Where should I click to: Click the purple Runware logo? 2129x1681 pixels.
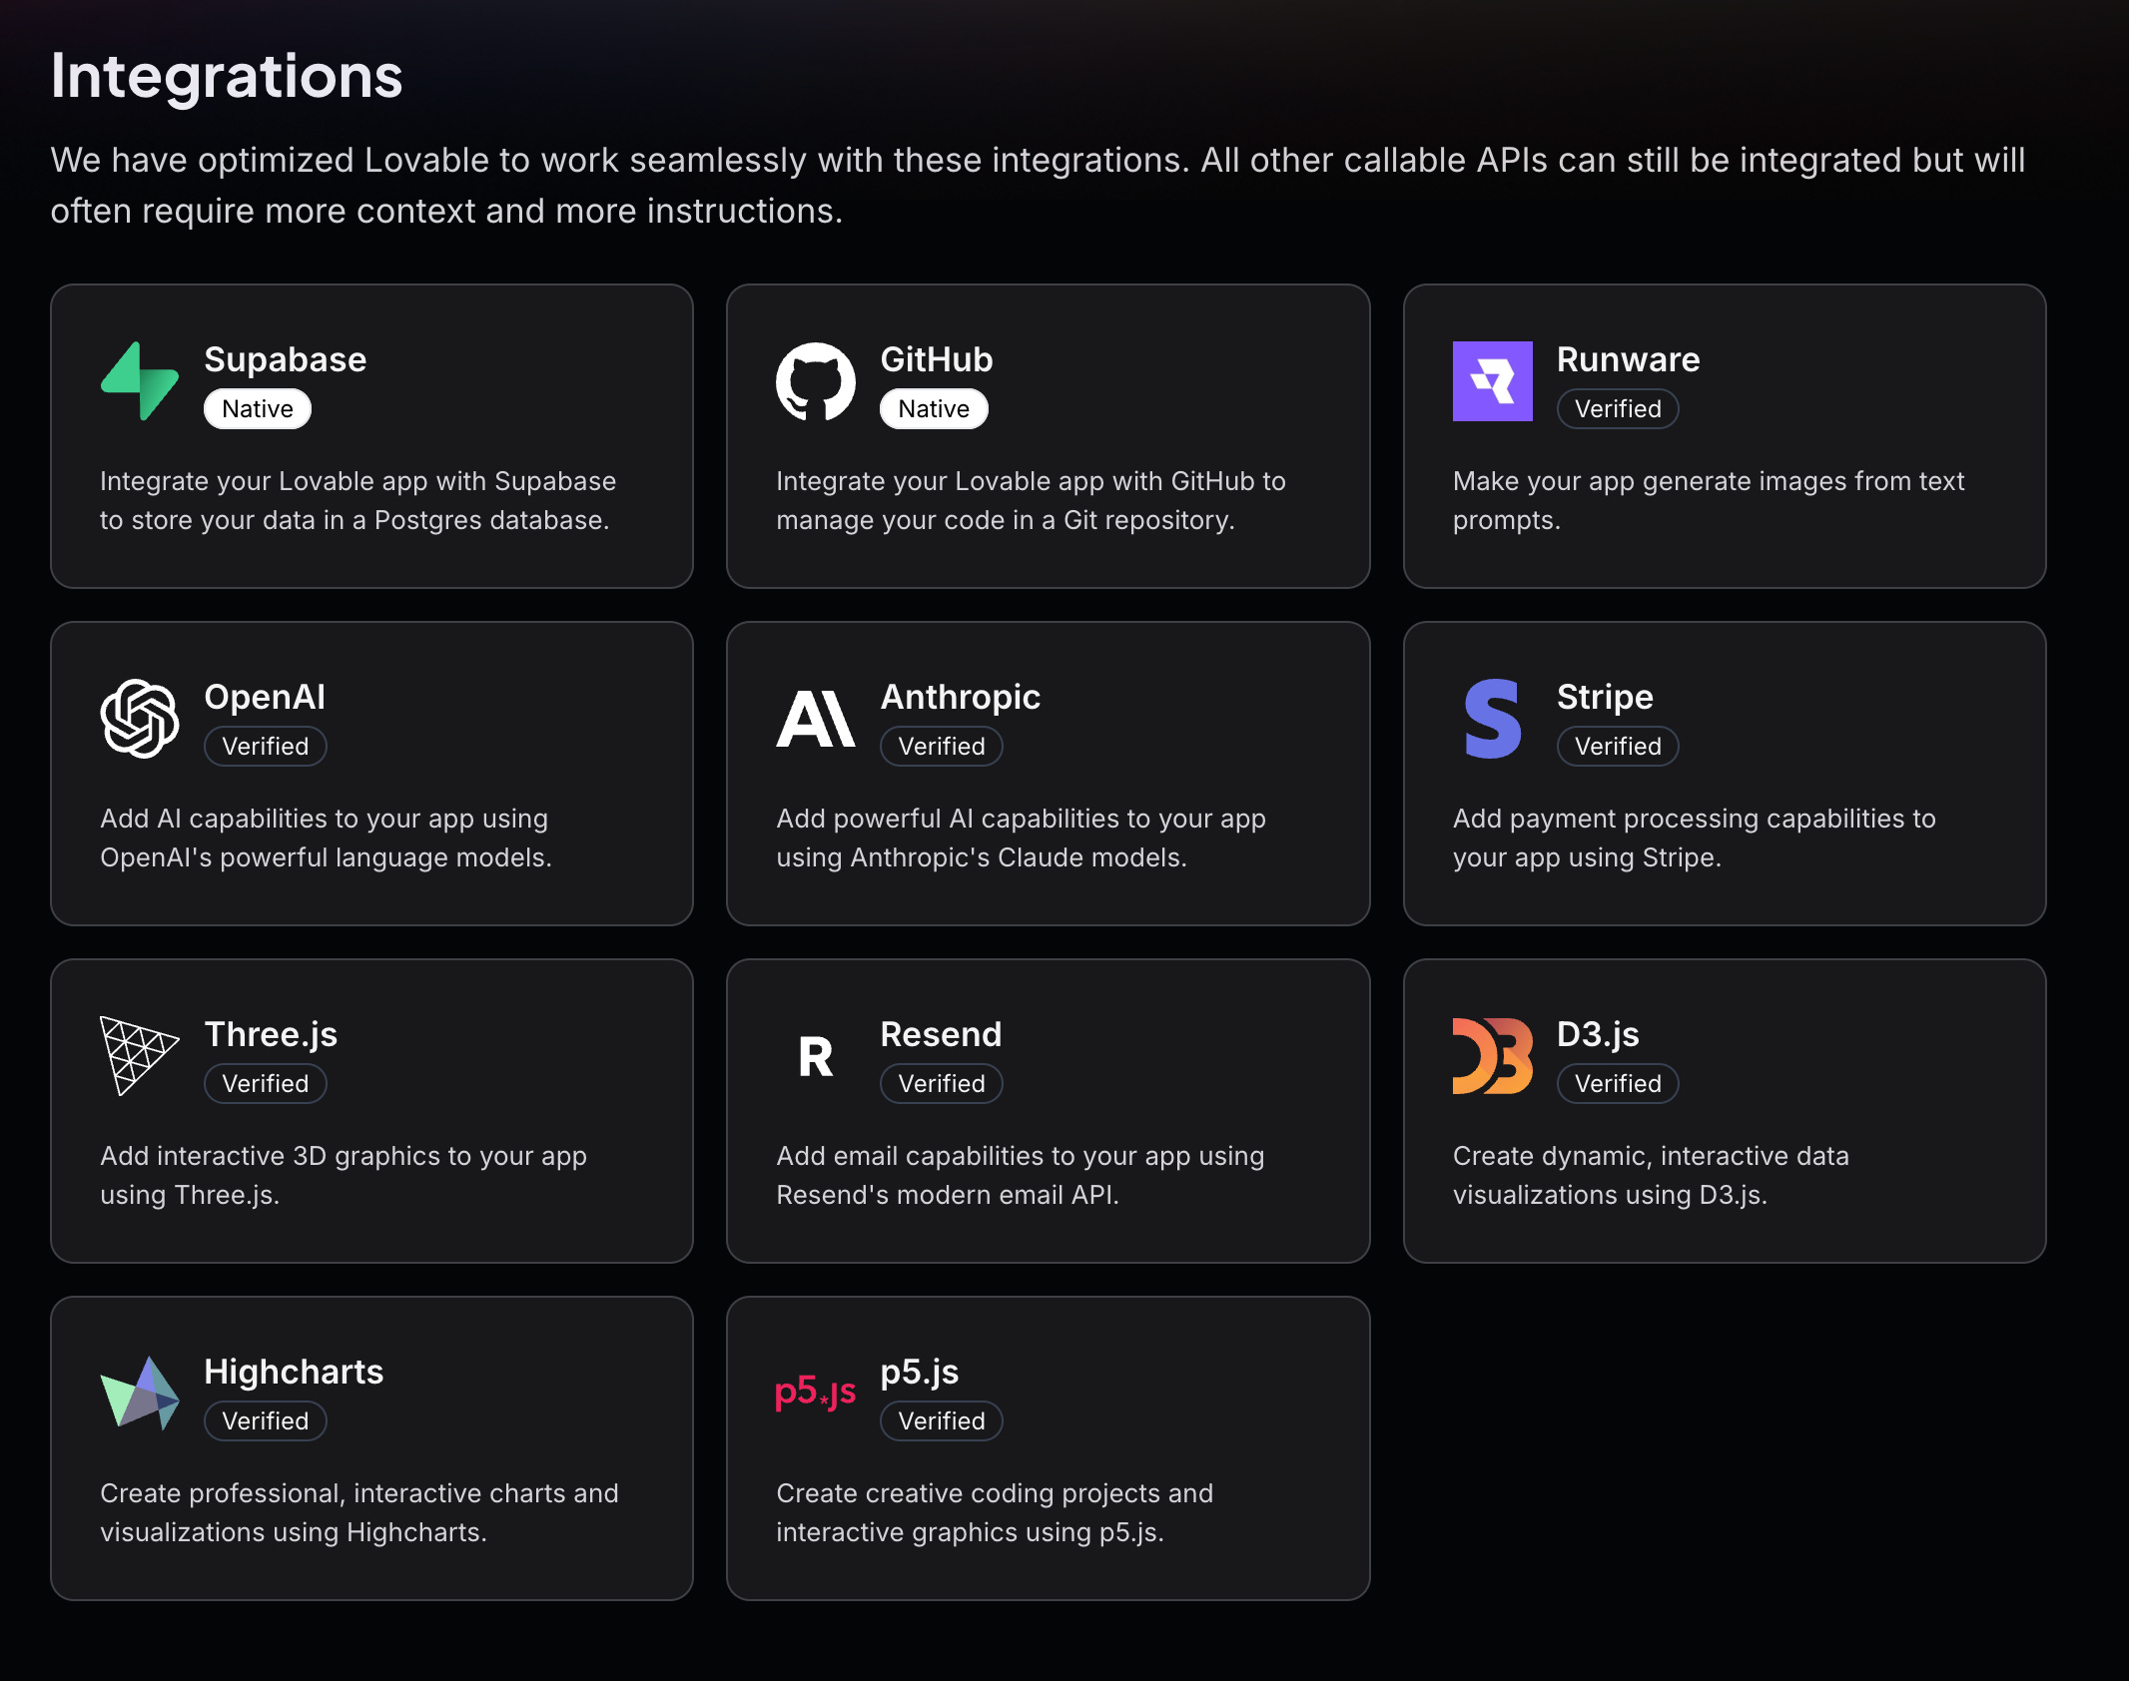pos(1492,381)
